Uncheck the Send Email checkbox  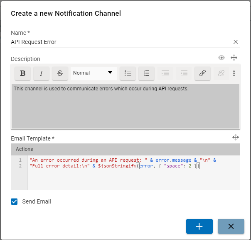tap(15, 201)
